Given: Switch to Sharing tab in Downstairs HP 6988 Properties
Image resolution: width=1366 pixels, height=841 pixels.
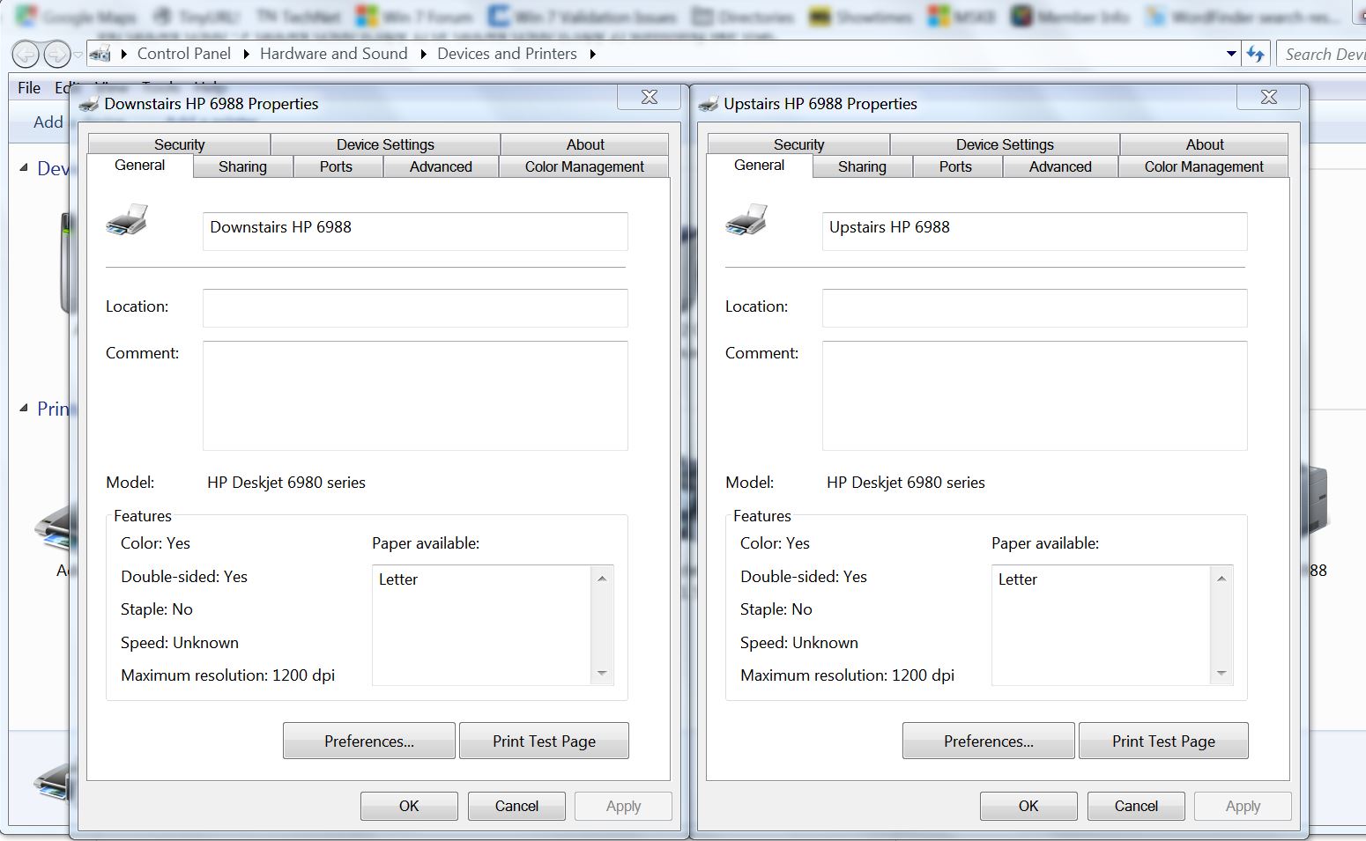Looking at the screenshot, I should pos(242,166).
